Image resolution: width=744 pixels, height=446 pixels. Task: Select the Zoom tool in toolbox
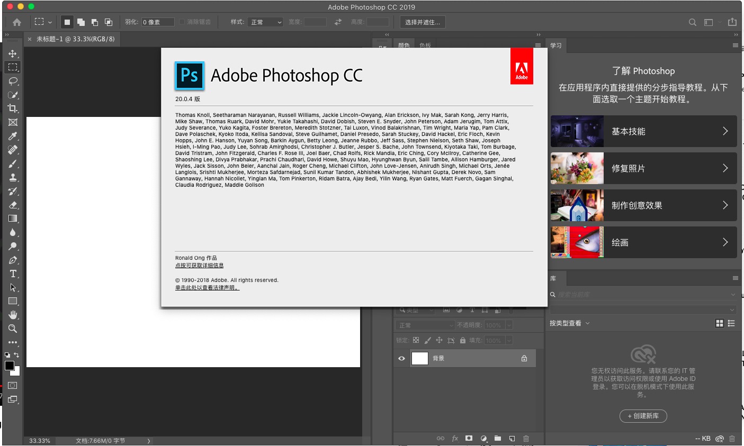pyautogui.click(x=13, y=329)
